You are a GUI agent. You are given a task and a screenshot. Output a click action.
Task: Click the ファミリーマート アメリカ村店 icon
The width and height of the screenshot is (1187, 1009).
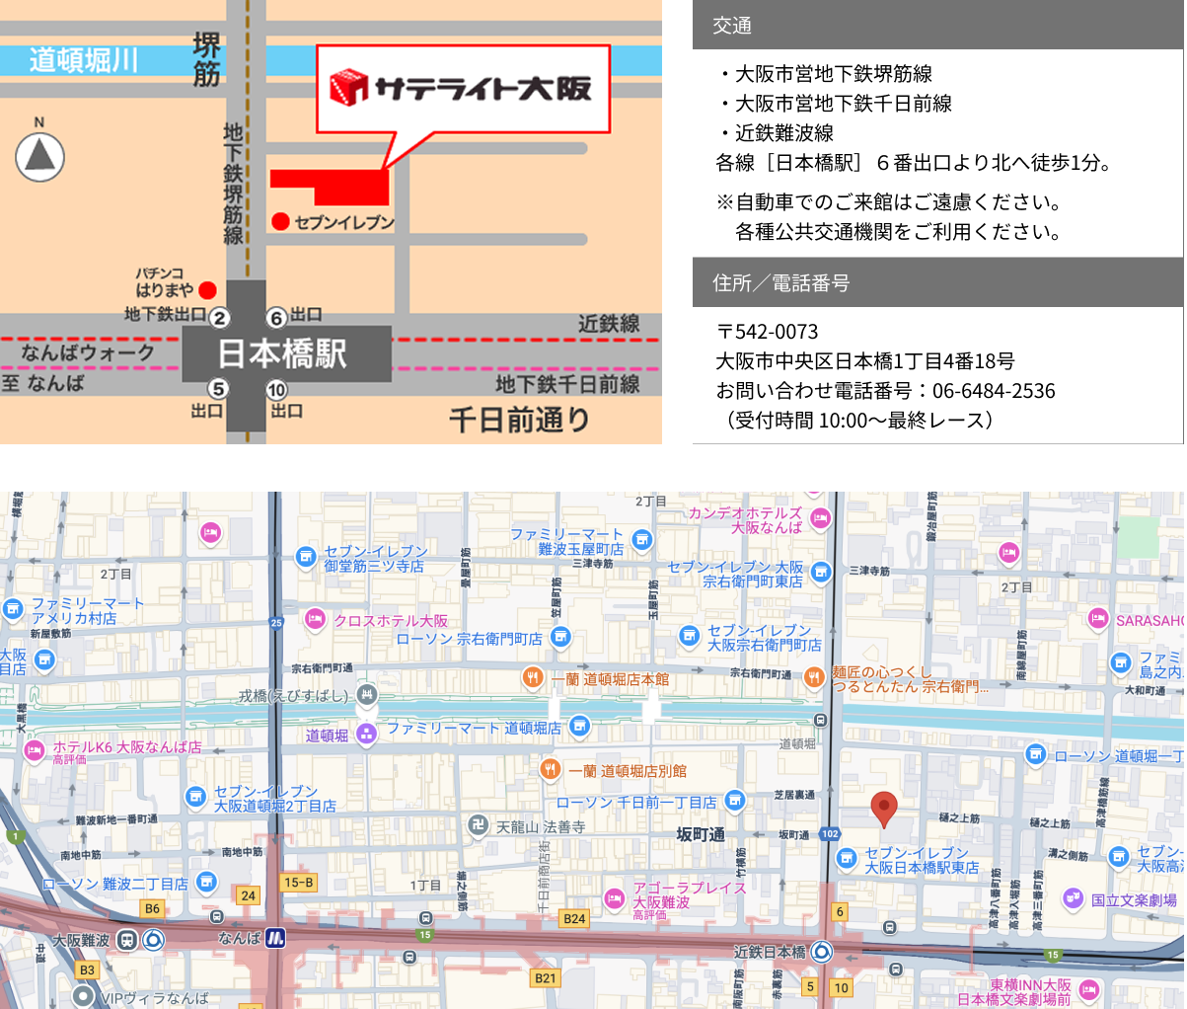coord(13,609)
